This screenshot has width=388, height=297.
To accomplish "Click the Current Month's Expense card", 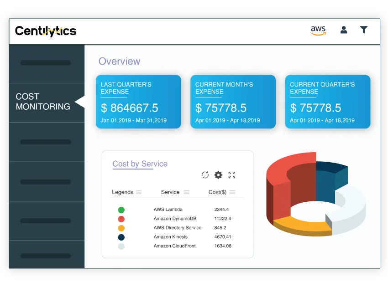I will [233, 102].
